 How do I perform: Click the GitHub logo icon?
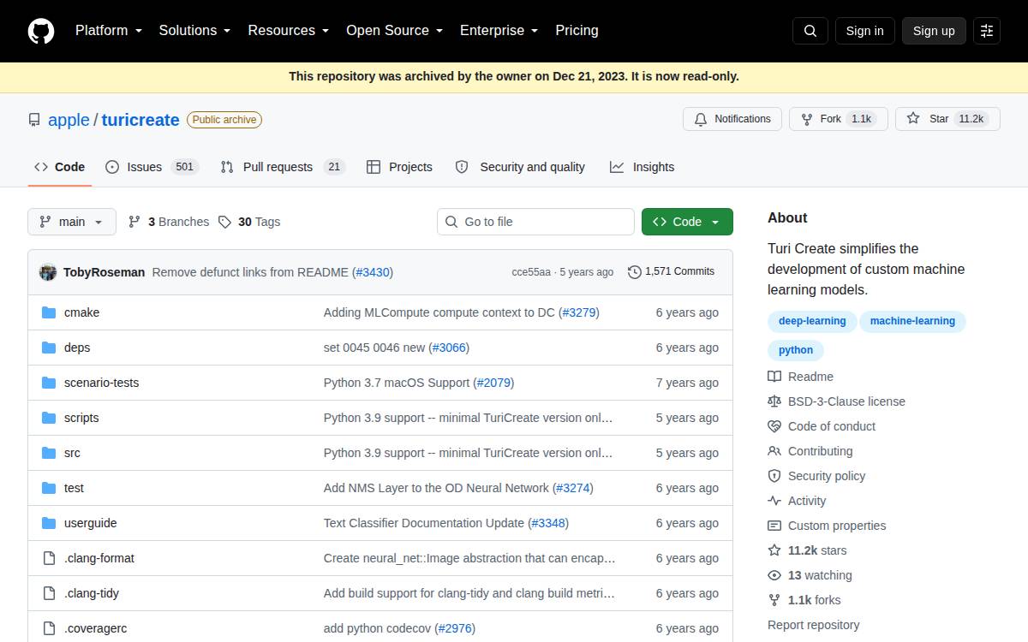pyautogui.click(x=41, y=31)
